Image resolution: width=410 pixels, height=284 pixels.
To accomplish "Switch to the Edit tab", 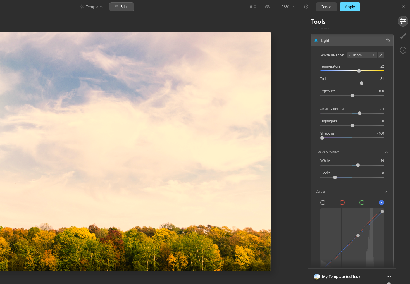I will click(x=121, y=6).
